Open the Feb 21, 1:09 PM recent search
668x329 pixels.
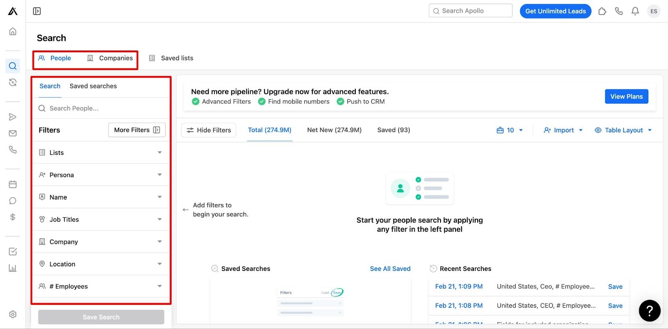pos(459,286)
